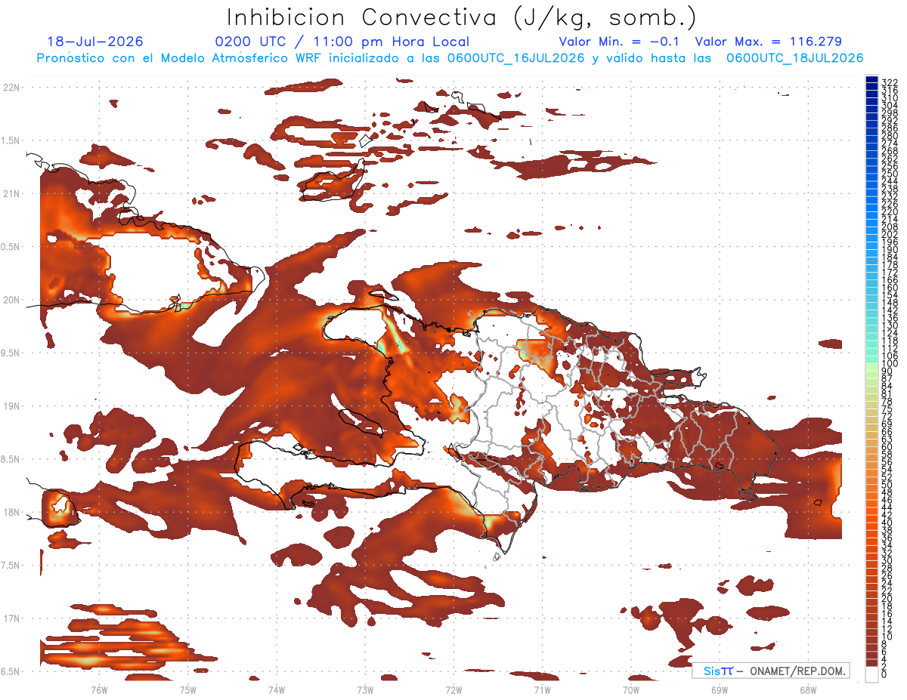Click the 21N latitude label
The image size is (907, 700).
coord(11,193)
